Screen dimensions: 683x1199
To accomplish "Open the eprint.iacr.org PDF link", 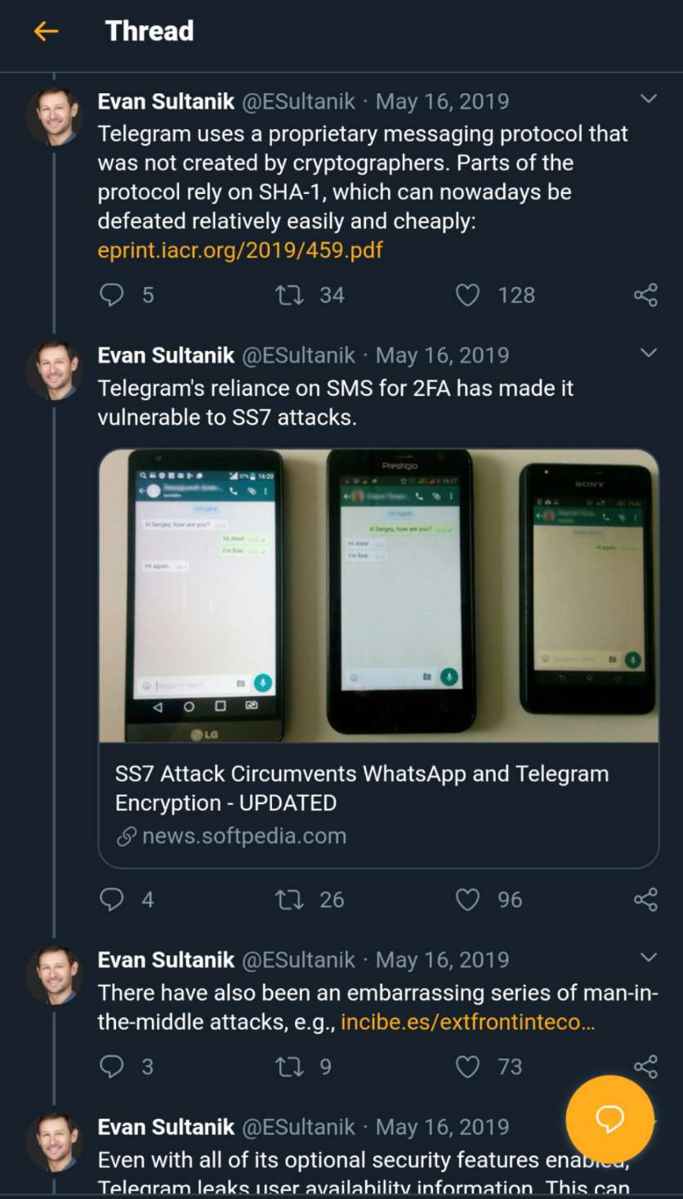I will [x=239, y=250].
